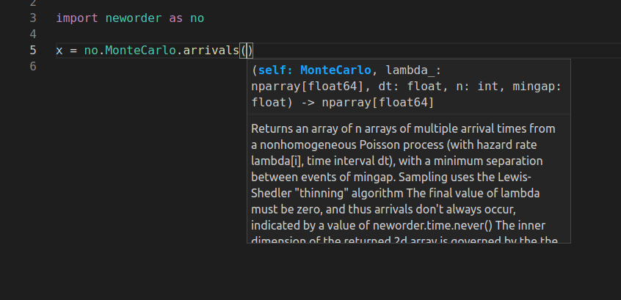Place cursor on the import keyword
621x300 pixels.
pos(77,18)
